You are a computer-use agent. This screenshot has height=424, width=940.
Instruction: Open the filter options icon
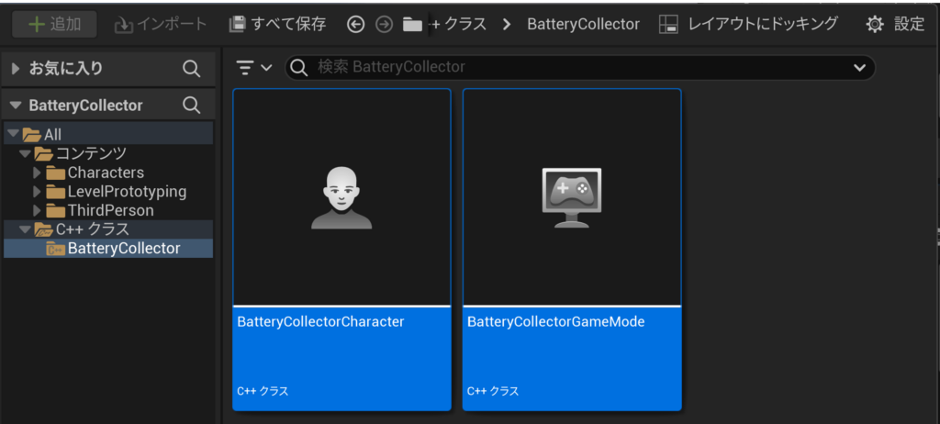pyautogui.click(x=253, y=67)
